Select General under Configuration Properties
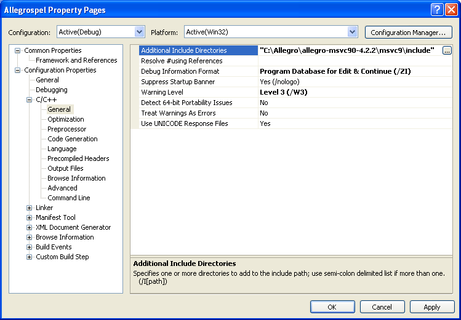The width and height of the screenshot is (461, 320). 47,80
